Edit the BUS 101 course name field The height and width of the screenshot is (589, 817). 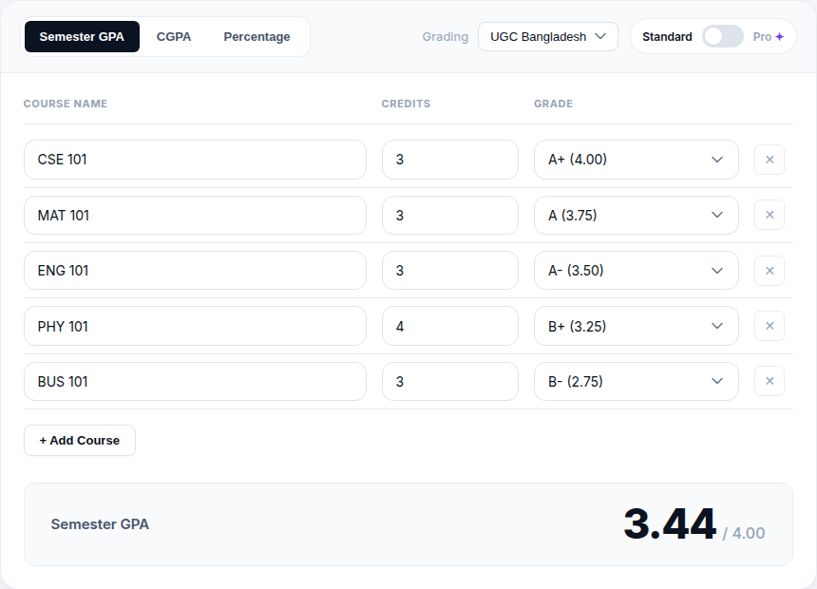[x=195, y=382]
